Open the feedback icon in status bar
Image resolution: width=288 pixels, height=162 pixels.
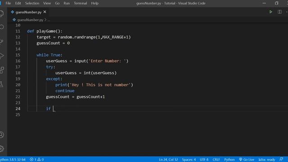(281, 159)
